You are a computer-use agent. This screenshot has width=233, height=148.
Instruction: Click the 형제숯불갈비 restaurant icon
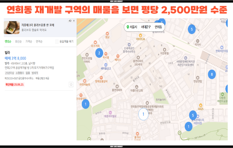pos(101,77)
